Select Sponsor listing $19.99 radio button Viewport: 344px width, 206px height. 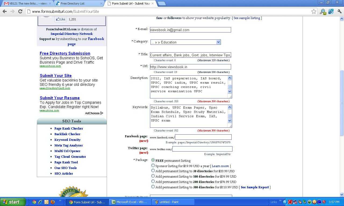pos(153,165)
